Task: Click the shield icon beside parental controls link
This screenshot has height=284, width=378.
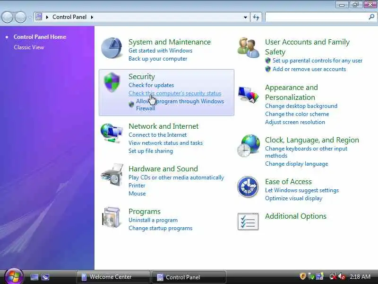Action: (x=268, y=61)
